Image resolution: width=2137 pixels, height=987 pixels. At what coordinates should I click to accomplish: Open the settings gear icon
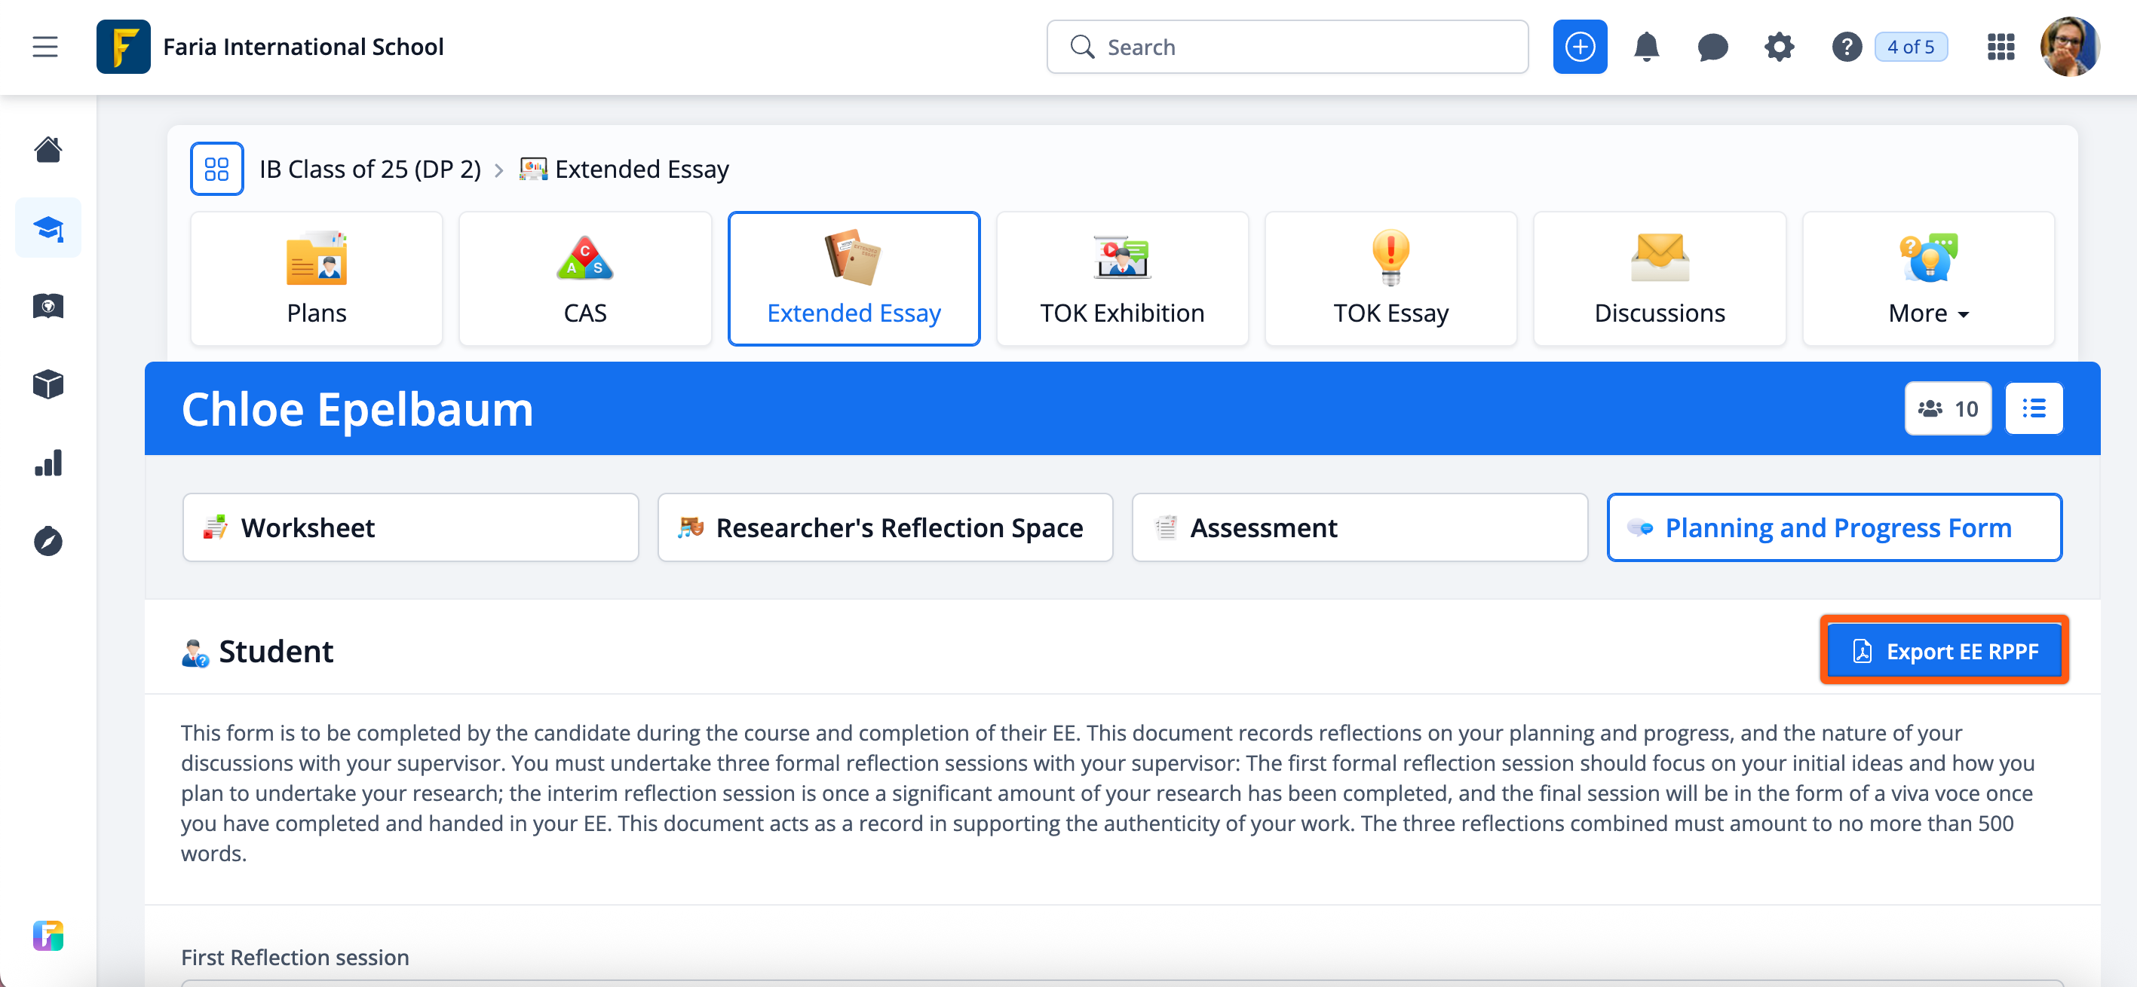1779,47
